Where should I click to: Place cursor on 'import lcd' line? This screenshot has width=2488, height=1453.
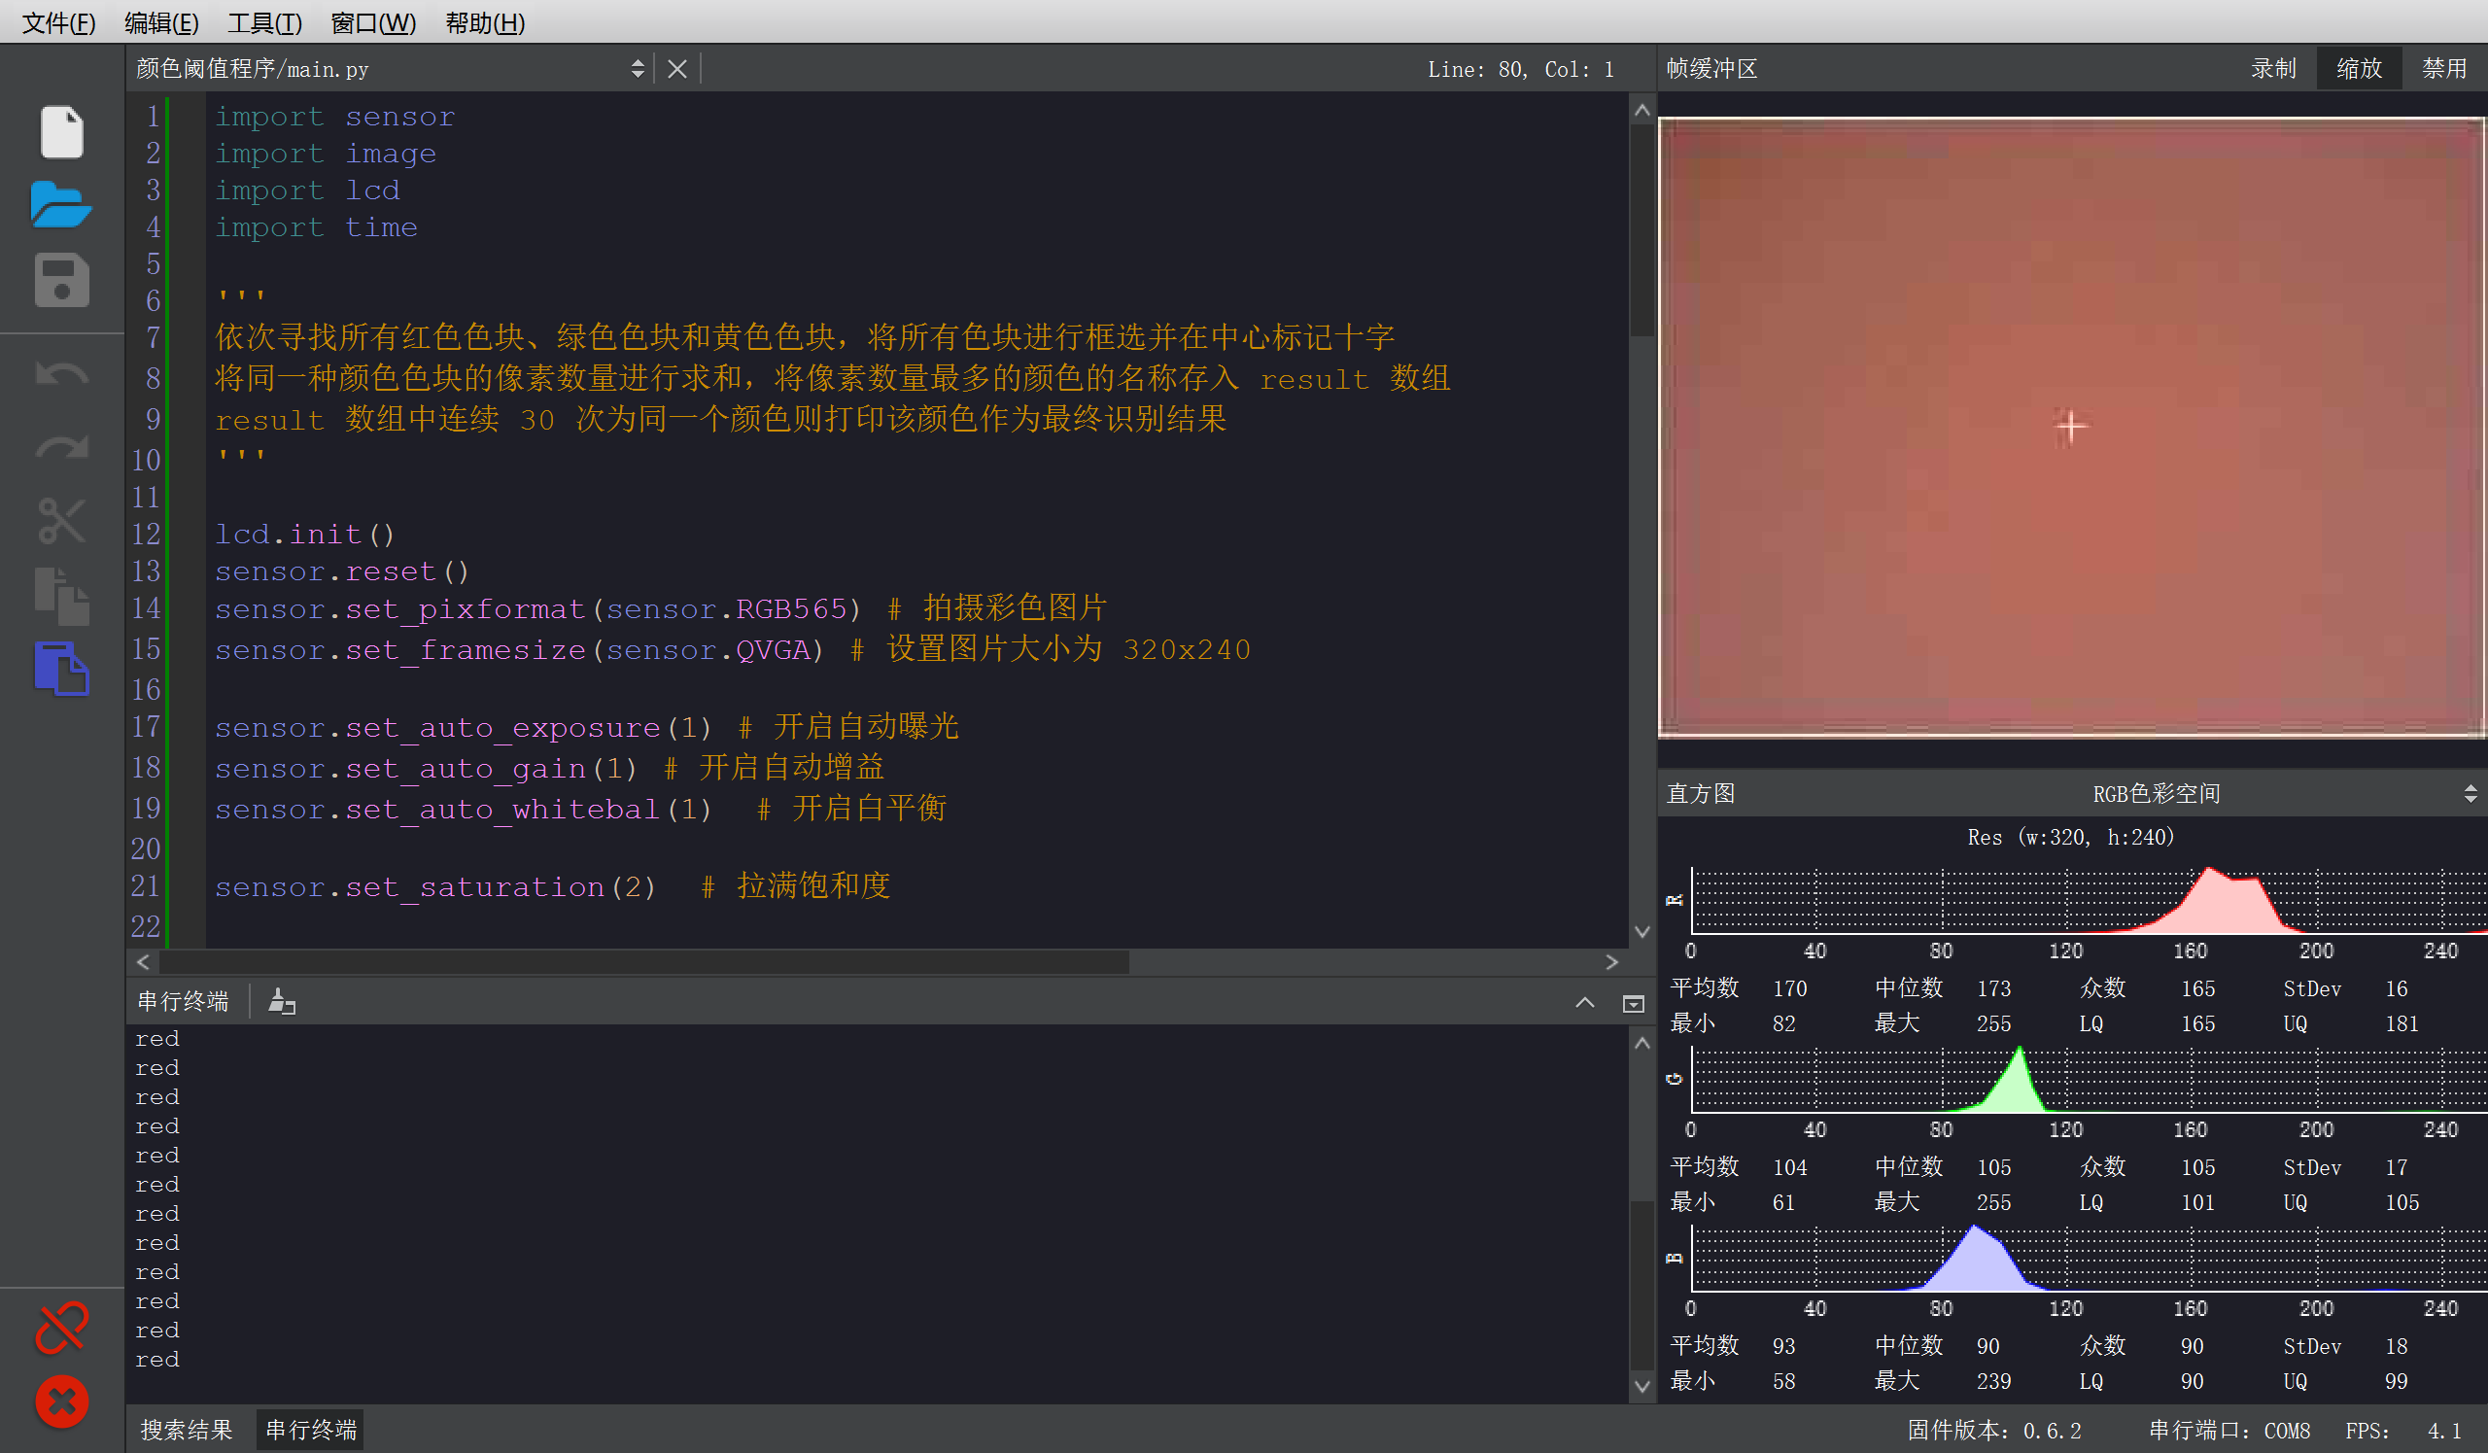point(307,190)
